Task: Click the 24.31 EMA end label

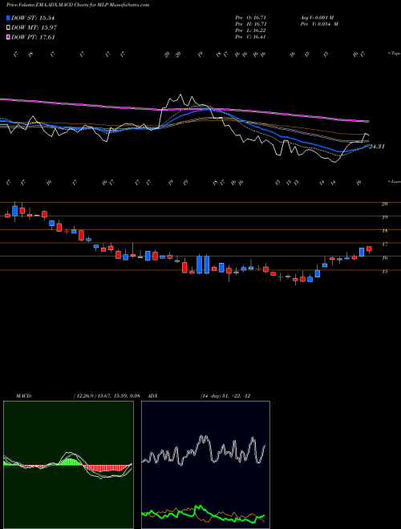Action: [377, 147]
